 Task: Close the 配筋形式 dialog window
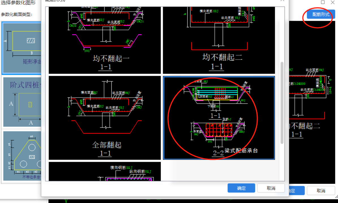(x=282, y=1)
